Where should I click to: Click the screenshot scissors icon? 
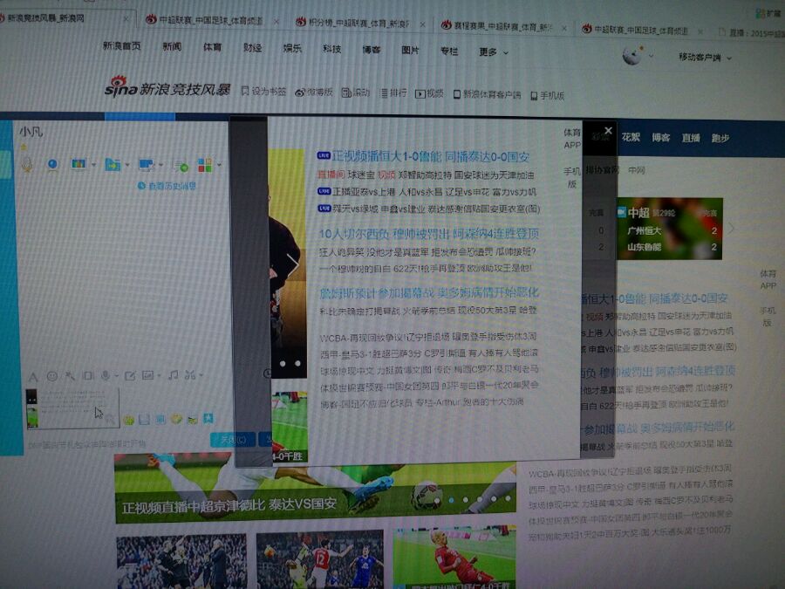[x=190, y=374]
